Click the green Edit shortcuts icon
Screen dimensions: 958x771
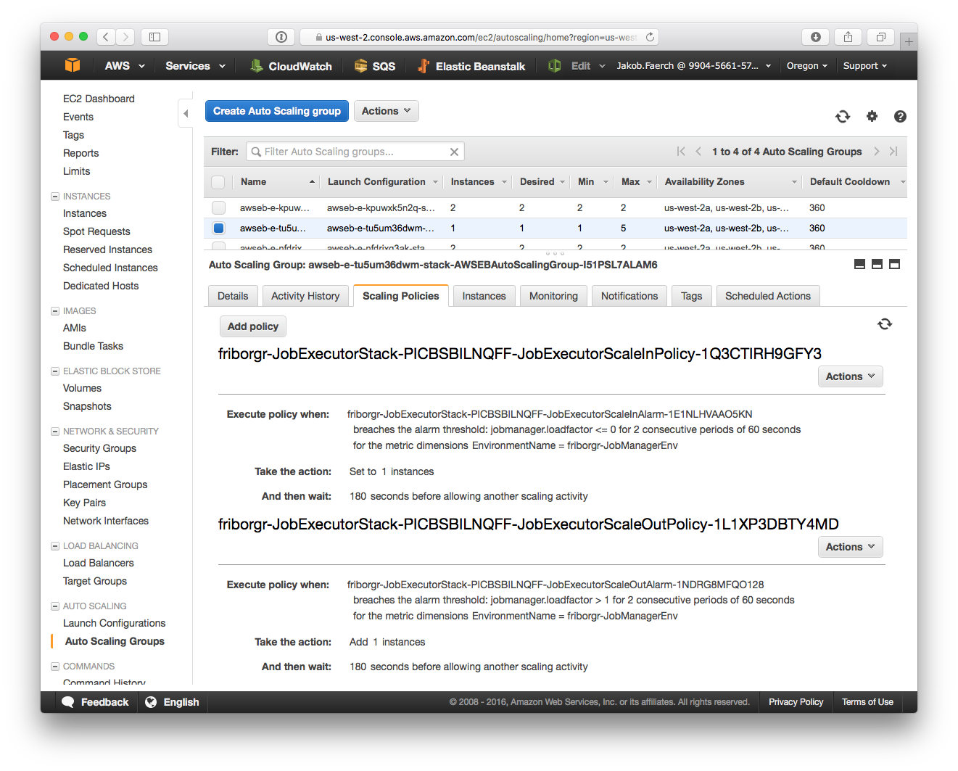tap(555, 65)
